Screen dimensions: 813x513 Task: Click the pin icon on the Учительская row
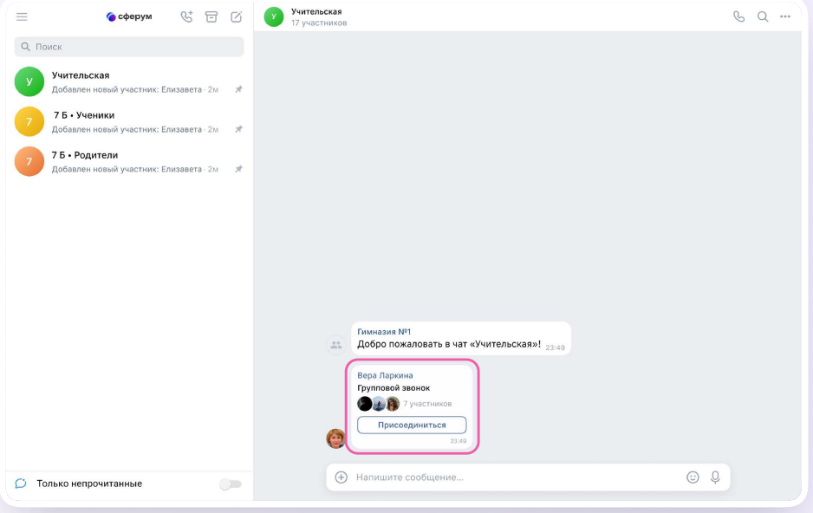pos(238,89)
